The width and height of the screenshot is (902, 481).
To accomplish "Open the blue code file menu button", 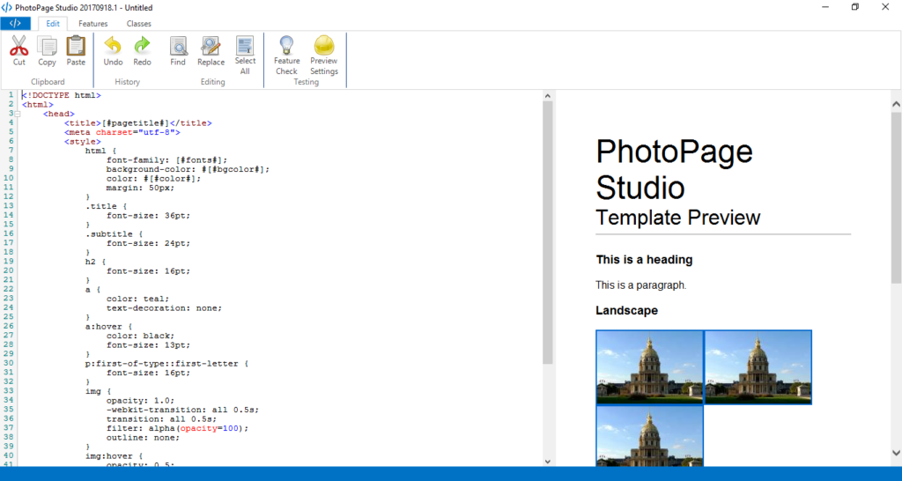I will pyautogui.click(x=16, y=24).
